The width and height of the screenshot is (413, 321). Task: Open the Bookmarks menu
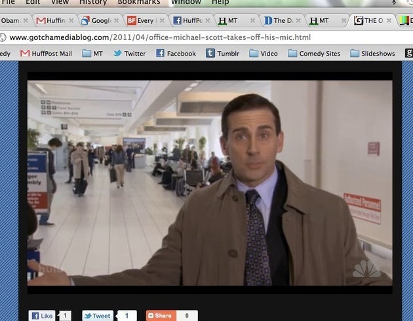[x=139, y=2]
